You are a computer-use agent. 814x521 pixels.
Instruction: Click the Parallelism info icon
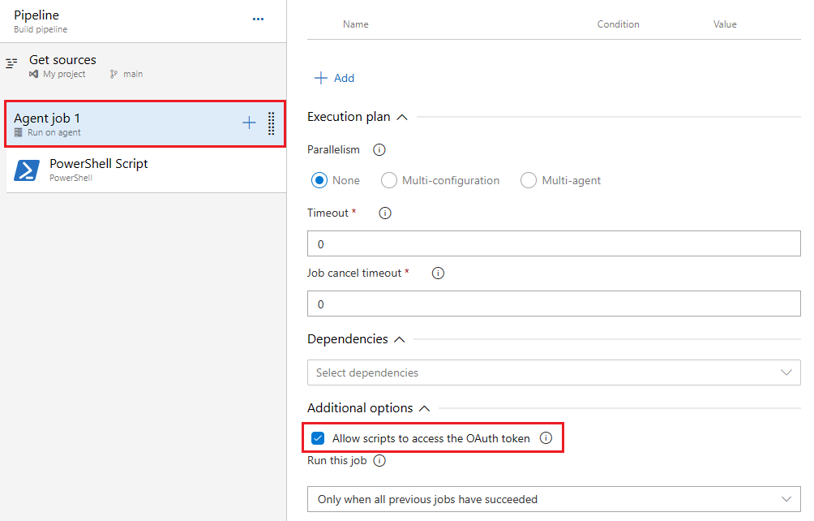pos(378,149)
